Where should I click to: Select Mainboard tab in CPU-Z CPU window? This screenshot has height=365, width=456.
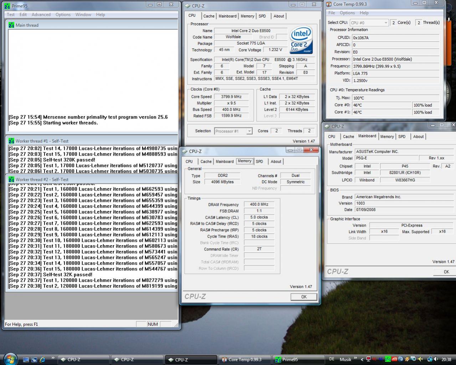point(227,16)
